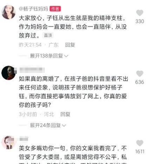Image resolution: width=155 pixels, height=164 pixels.
Task: Open third commenter's cartoon avatar
Action: click(8, 142)
